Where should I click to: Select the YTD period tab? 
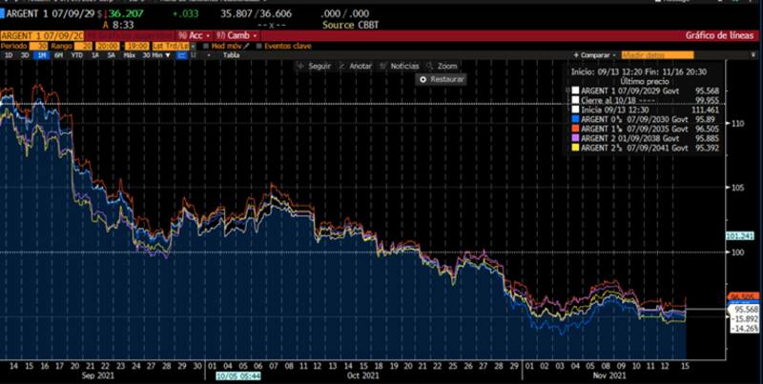pos(75,55)
